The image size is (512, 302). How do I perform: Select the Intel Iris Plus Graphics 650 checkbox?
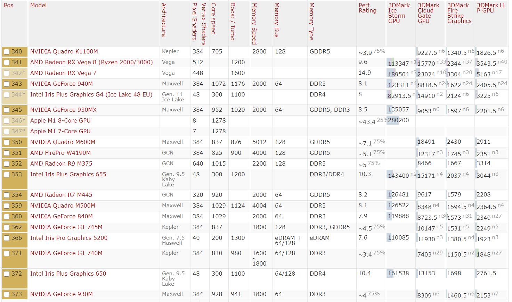pyautogui.click(x=7, y=274)
